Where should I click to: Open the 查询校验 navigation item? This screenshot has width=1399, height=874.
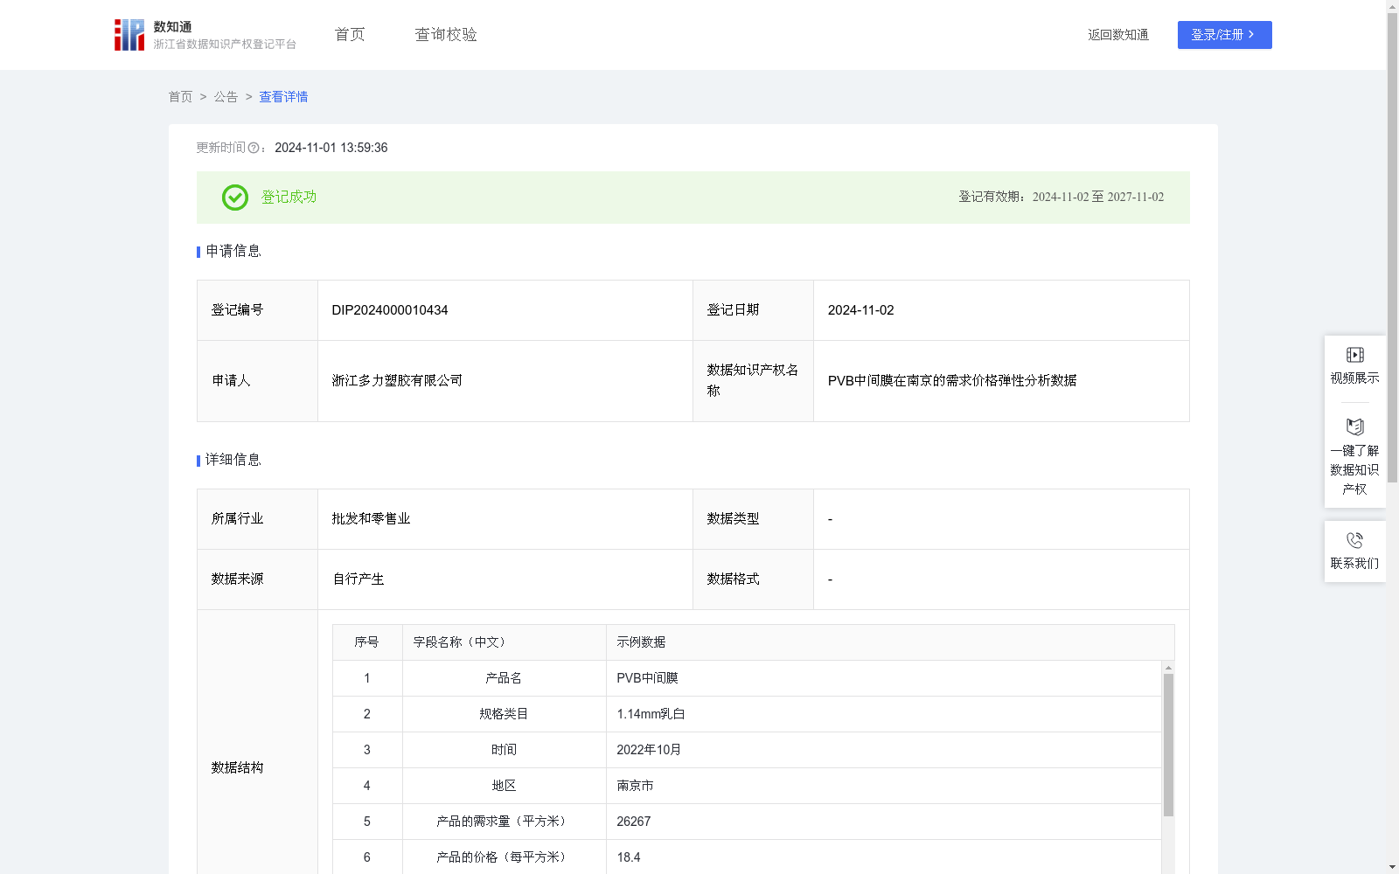click(x=445, y=34)
